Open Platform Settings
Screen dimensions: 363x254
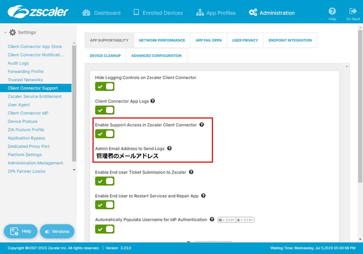[24, 155]
